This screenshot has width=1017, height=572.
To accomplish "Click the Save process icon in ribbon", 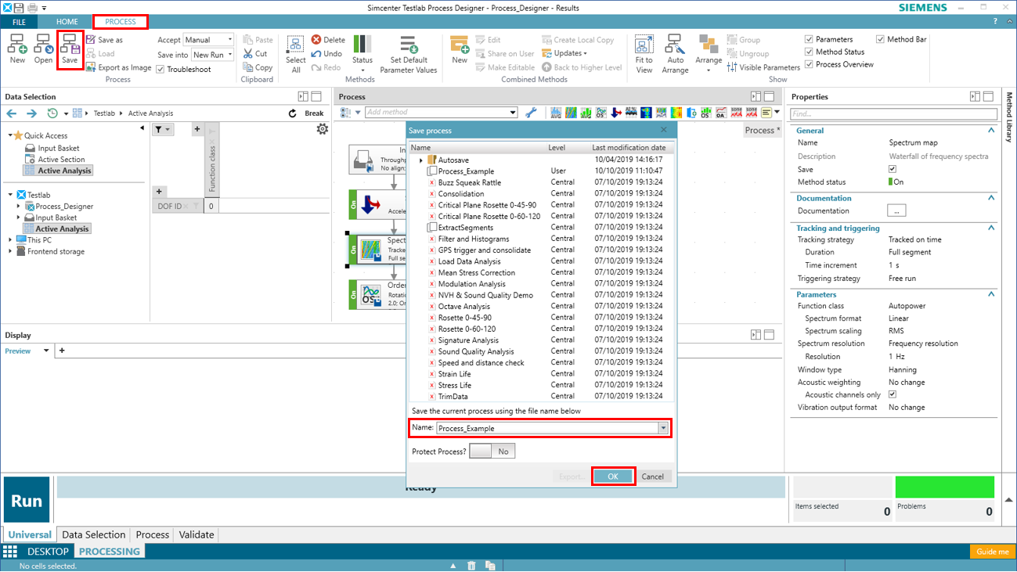I will click(70, 49).
